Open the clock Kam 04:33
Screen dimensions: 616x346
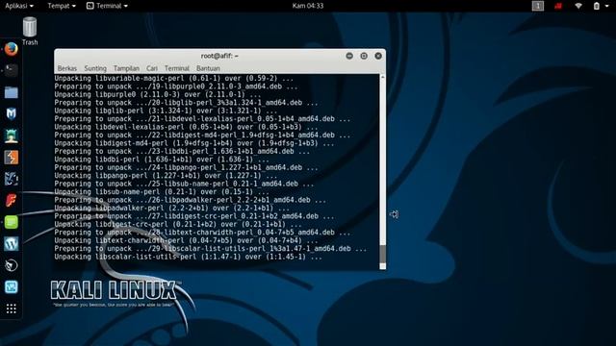(x=308, y=6)
